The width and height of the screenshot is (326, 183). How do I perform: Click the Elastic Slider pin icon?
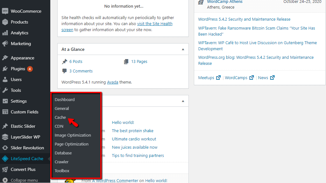click(x=5, y=126)
